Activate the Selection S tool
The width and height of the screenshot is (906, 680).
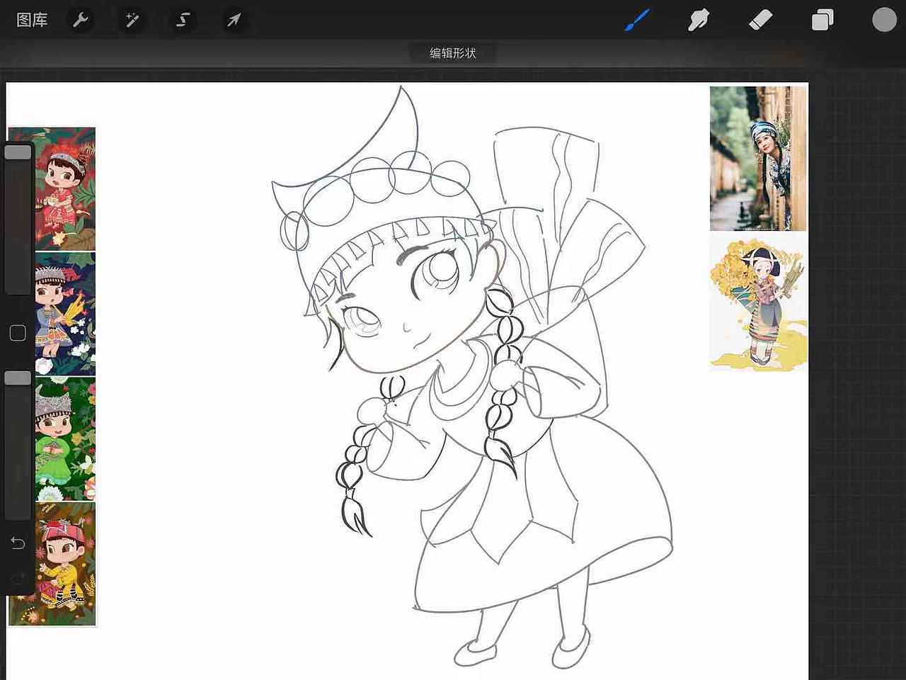(x=183, y=20)
